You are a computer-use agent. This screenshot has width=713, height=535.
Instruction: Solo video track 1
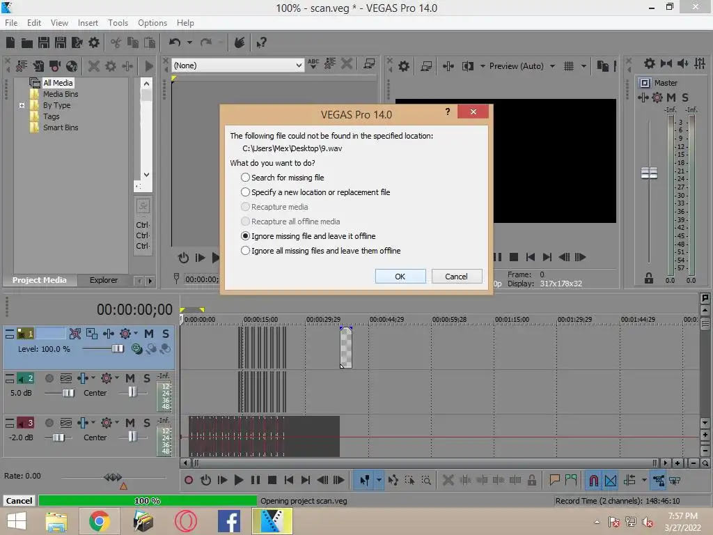tap(166, 334)
